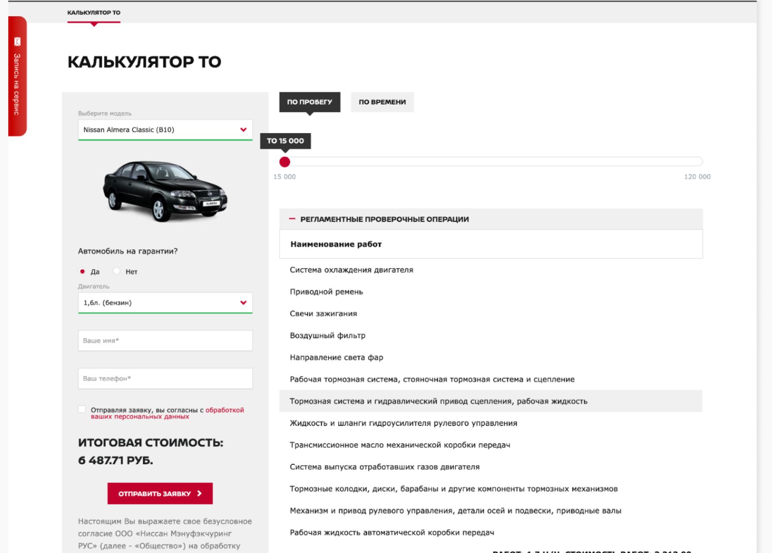Collapse 'Регламентные проверочные операции' section header
Viewport: 772px width, 553px height.
click(384, 219)
